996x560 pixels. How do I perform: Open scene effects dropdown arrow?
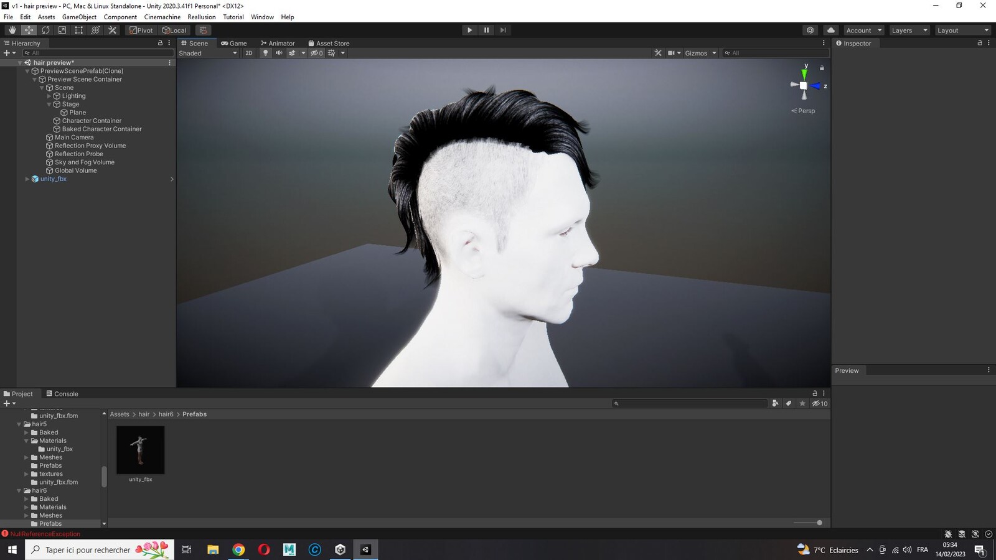(x=303, y=53)
